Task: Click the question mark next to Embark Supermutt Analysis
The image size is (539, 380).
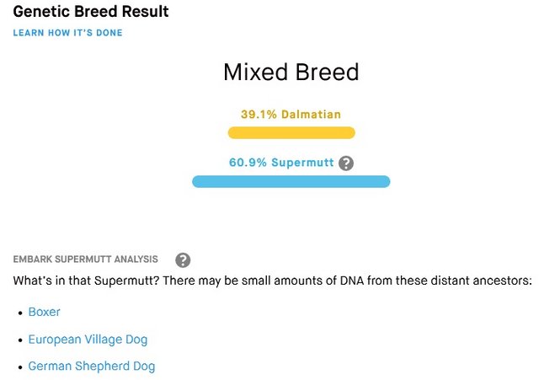Action: point(183,260)
